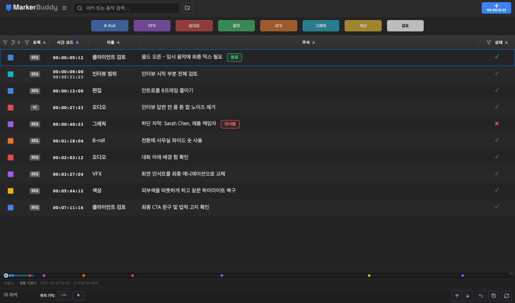Choose the red 오디오 category button
Image resolution: width=515 pixels, height=303 pixels.
pos(194,26)
